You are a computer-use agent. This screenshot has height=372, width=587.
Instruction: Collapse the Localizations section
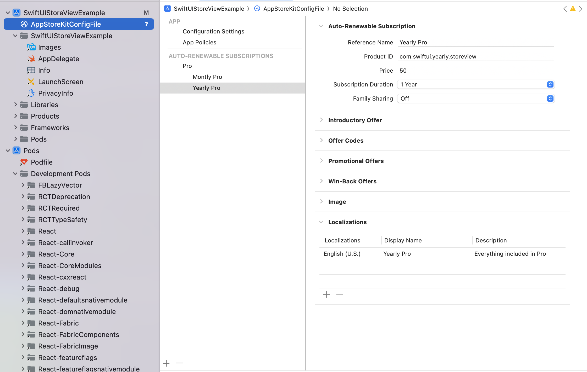point(321,222)
